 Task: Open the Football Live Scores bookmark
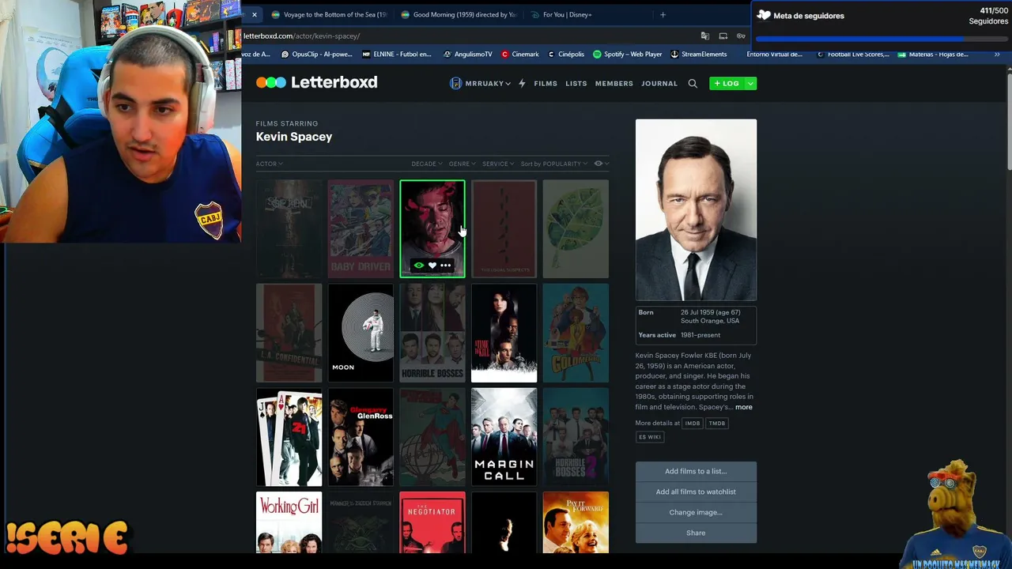click(x=853, y=55)
